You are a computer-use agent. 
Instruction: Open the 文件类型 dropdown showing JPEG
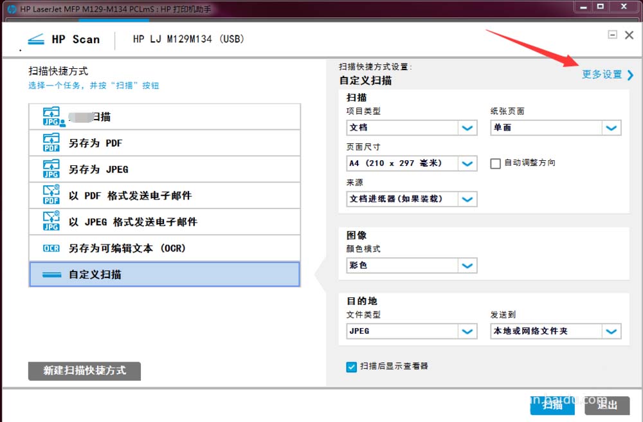click(412, 331)
